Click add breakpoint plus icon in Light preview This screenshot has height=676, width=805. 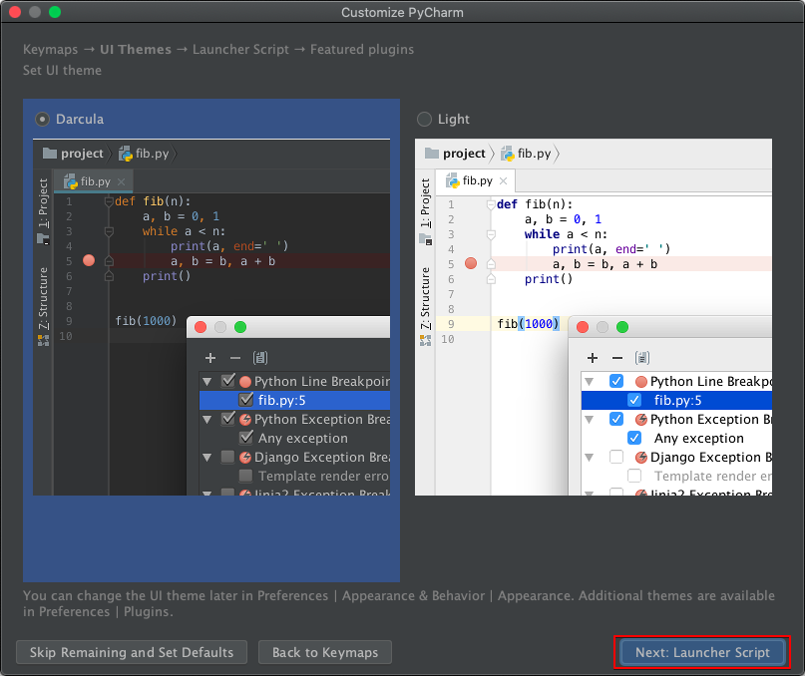[593, 358]
